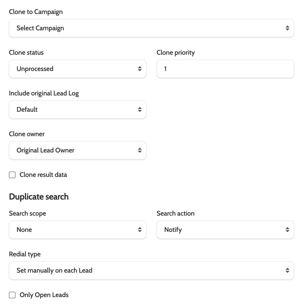Click the 'Only Open Leads' label text
Image resolution: width=302 pixels, height=307 pixels.
click(44, 295)
